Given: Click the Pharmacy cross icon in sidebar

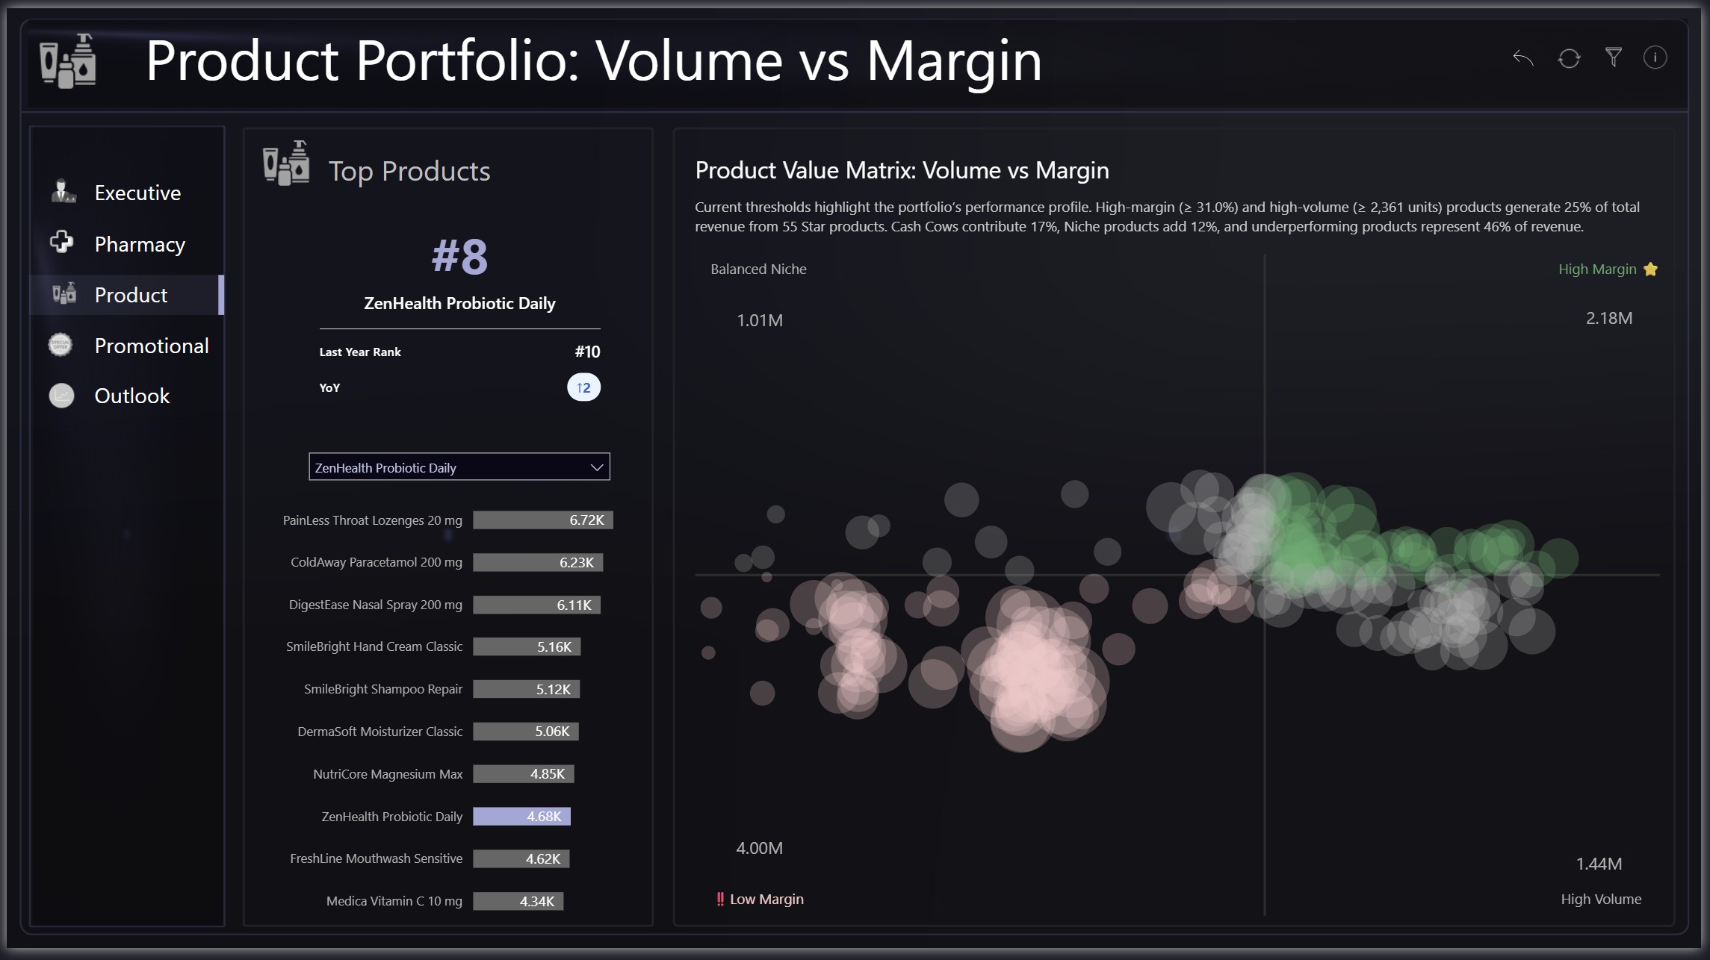Looking at the screenshot, I should (62, 243).
